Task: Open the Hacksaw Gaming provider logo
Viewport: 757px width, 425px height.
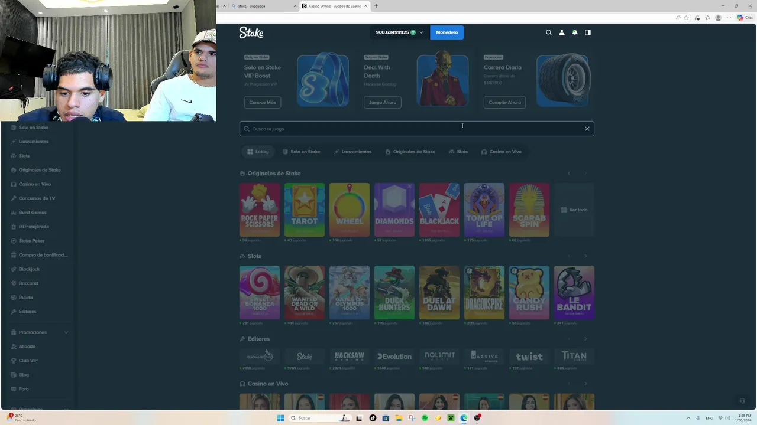Action: tap(350, 356)
